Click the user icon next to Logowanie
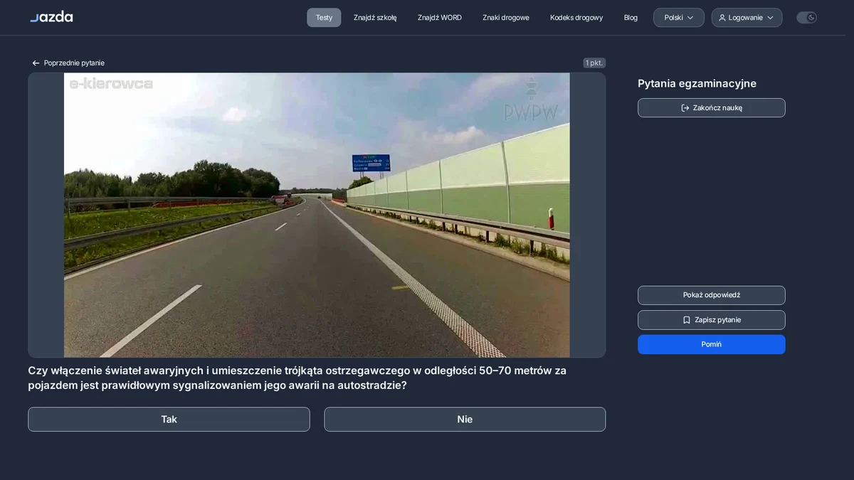 pyautogui.click(x=722, y=18)
